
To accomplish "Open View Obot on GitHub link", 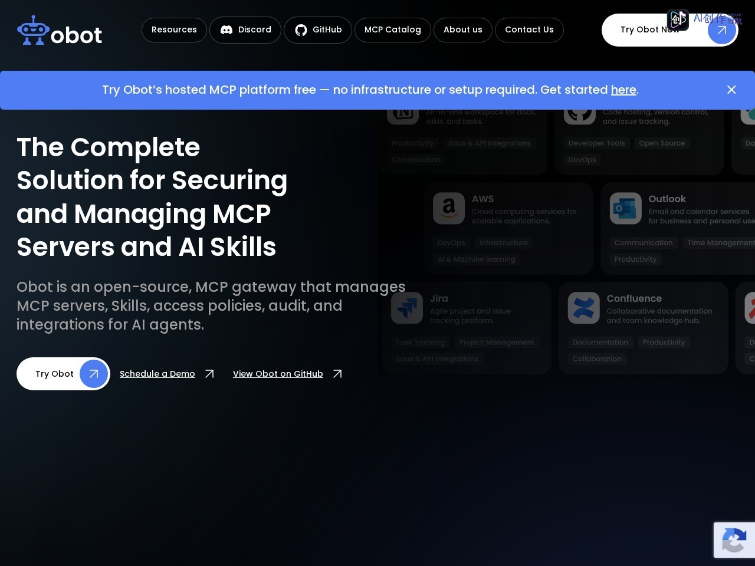I will (278, 374).
